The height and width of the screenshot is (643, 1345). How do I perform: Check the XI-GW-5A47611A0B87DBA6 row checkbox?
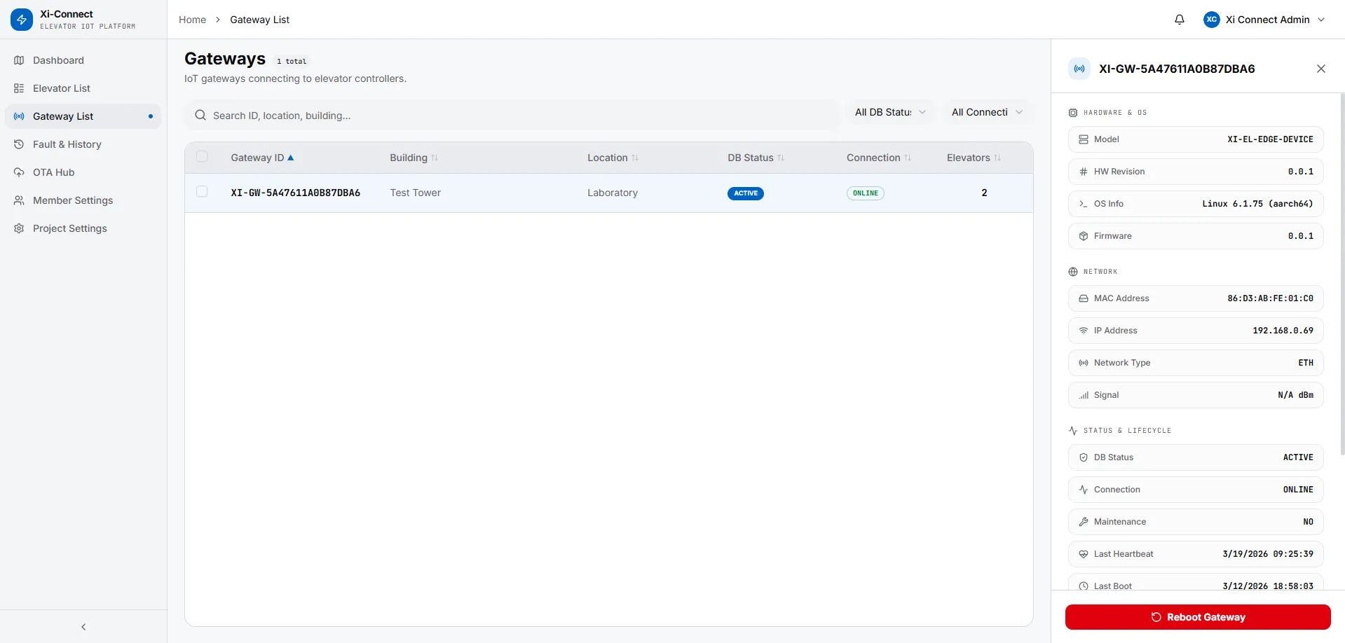point(202,192)
